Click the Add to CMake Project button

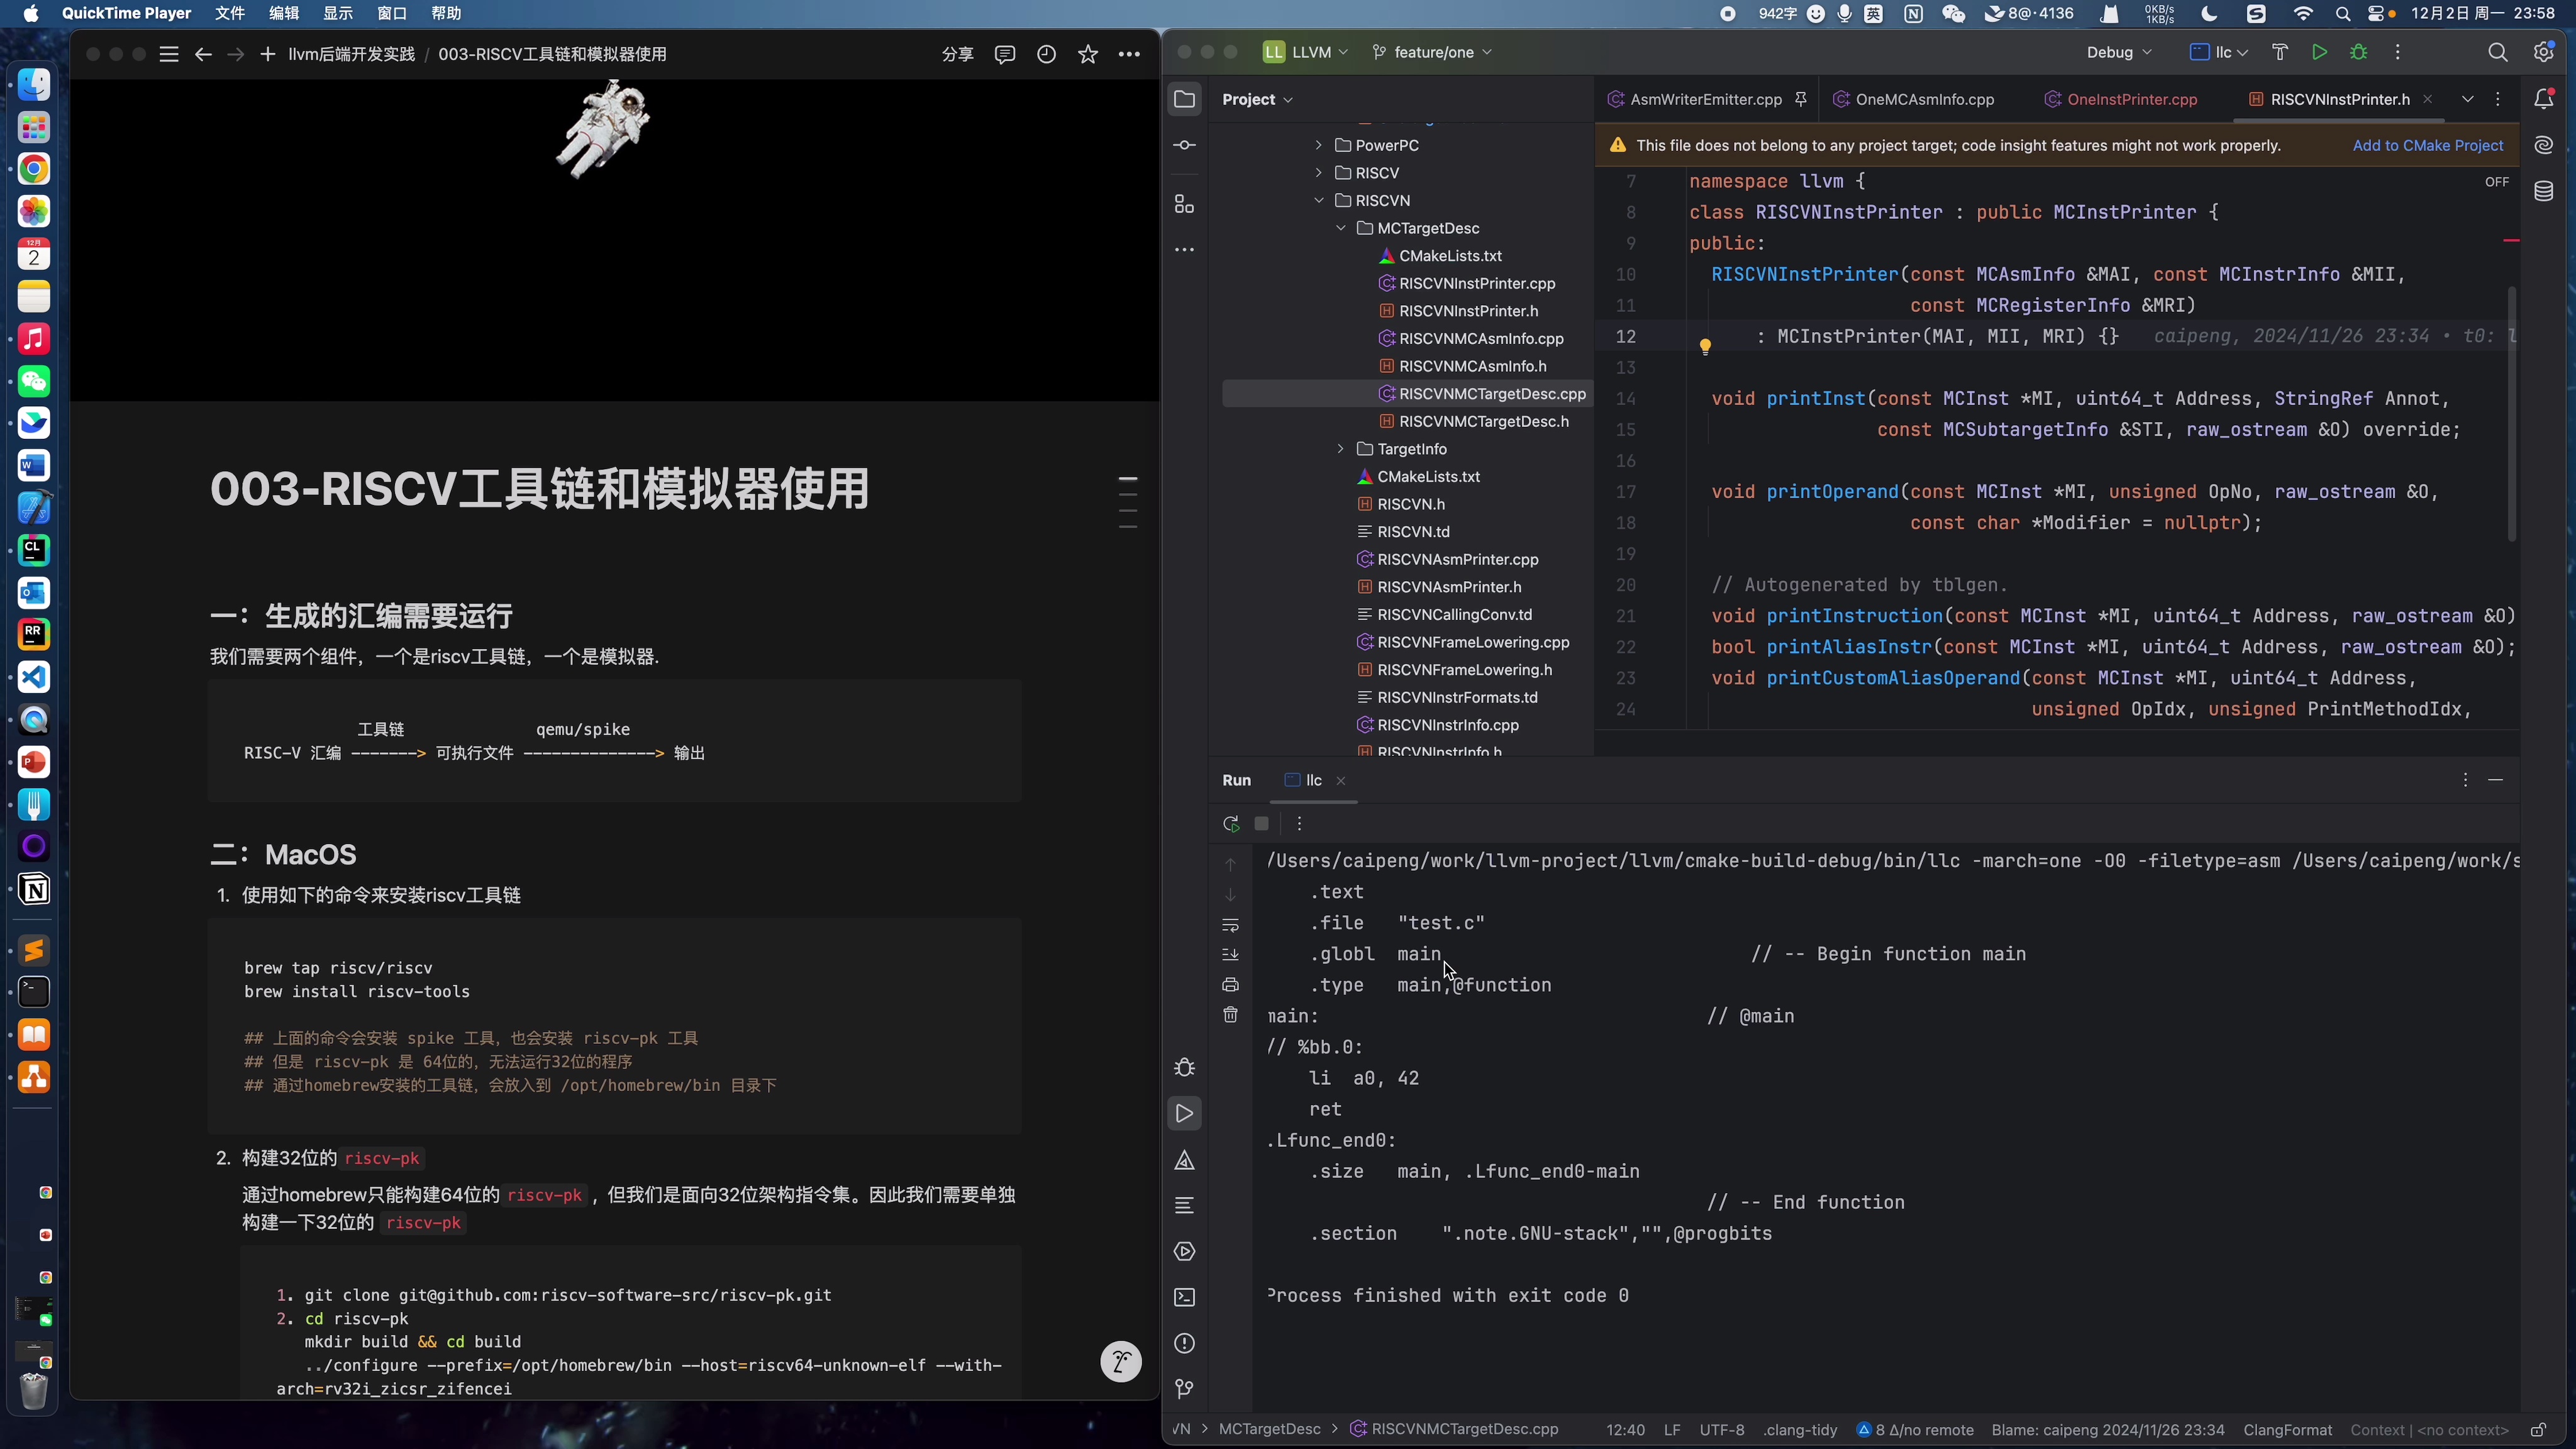pos(2428,145)
